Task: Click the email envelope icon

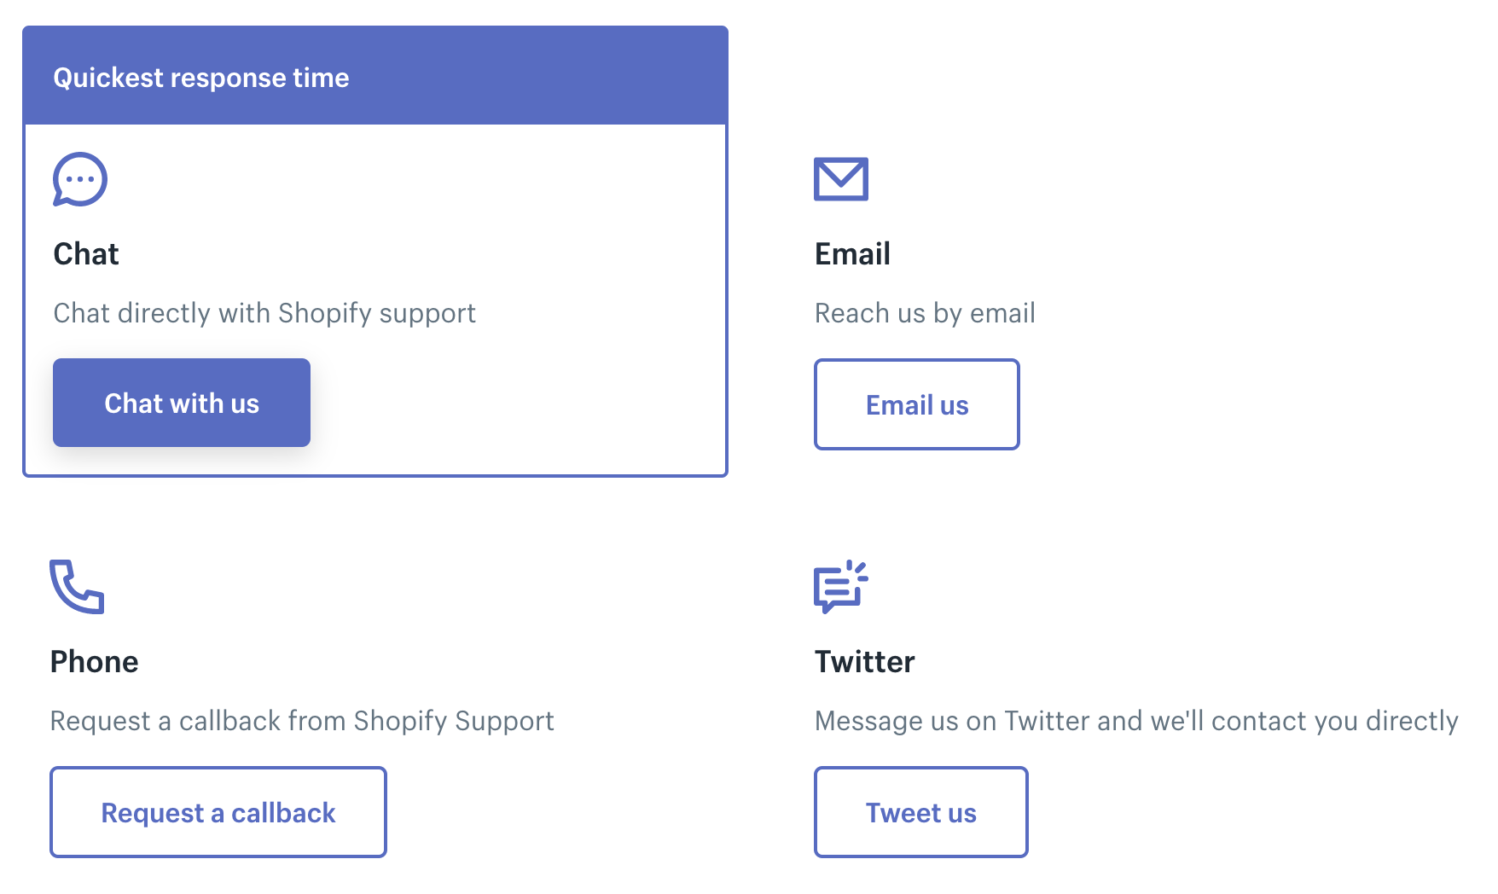Action: tap(840, 179)
